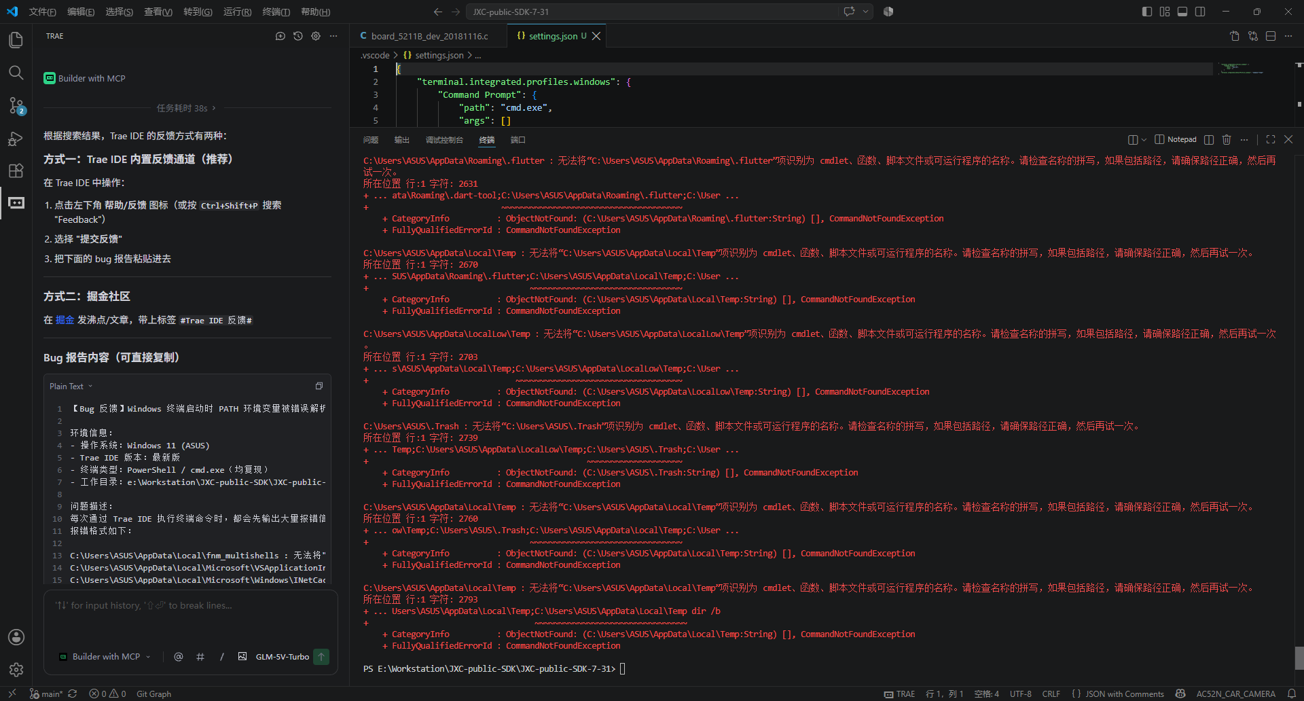Open the 终端(T) menu
Screen dimensions: 1304x701
pyautogui.click(x=276, y=12)
